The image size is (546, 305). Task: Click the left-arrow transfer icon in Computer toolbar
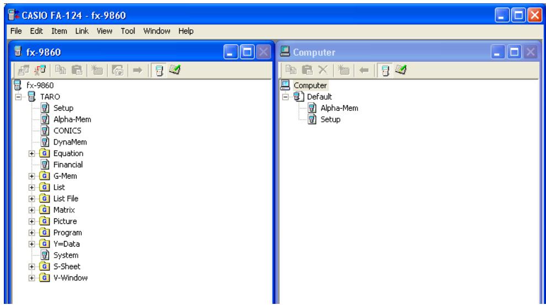pyautogui.click(x=364, y=71)
